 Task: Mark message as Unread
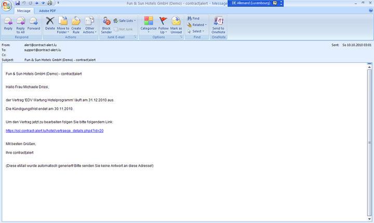[x=176, y=23]
